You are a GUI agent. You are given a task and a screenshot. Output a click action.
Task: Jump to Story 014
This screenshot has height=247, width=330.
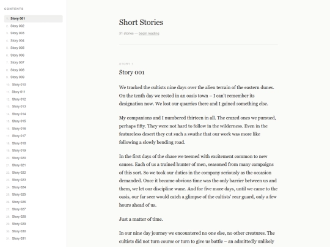(33, 114)
